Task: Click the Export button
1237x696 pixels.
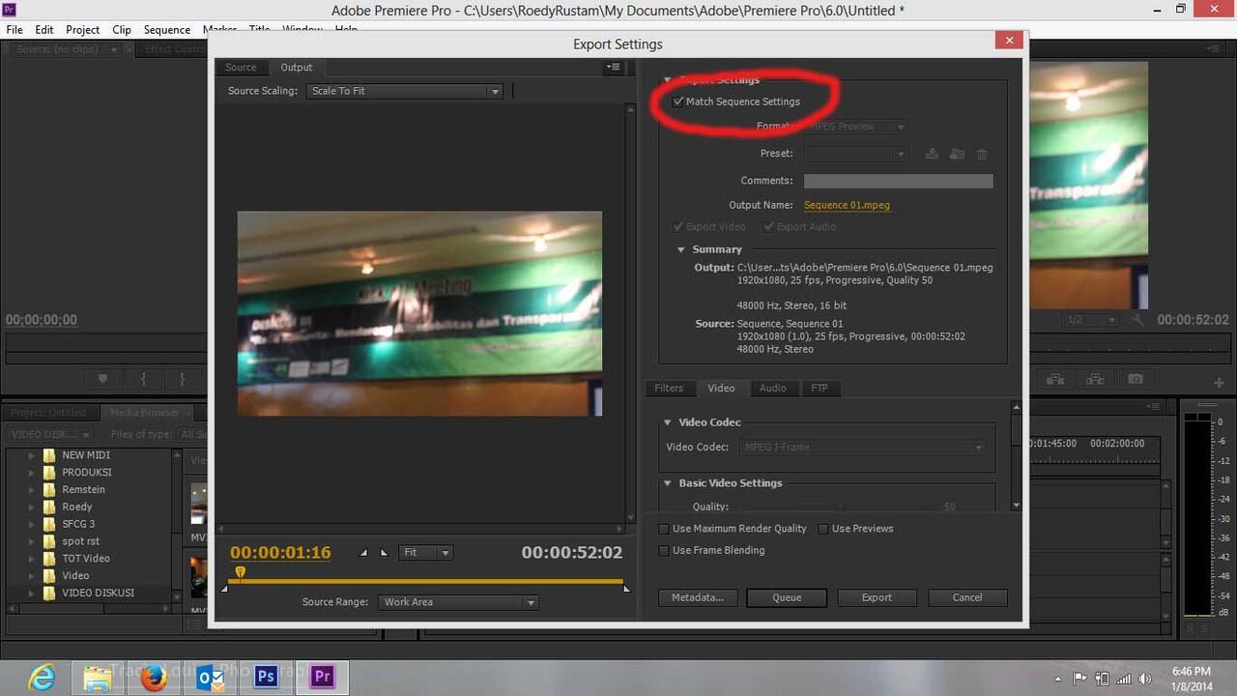Action: (877, 597)
